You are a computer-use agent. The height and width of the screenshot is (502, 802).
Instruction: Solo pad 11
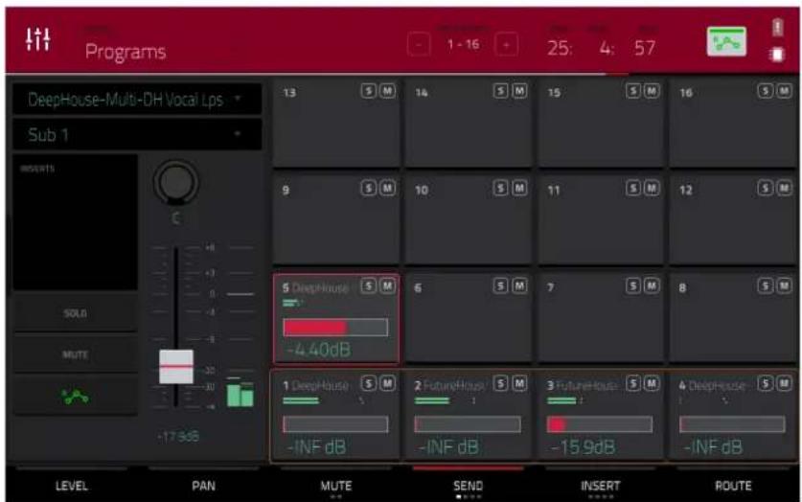coord(633,188)
